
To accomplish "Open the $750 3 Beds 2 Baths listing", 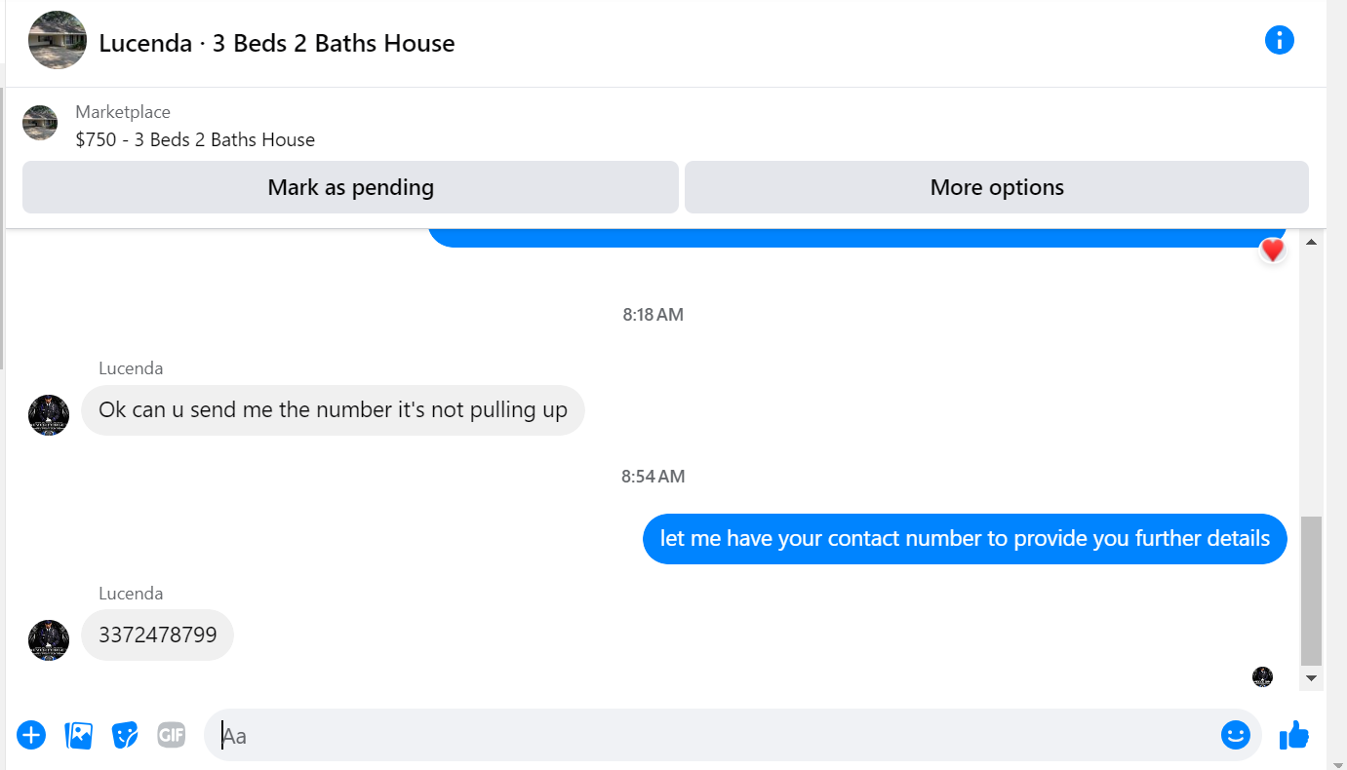I will coord(195,139).
